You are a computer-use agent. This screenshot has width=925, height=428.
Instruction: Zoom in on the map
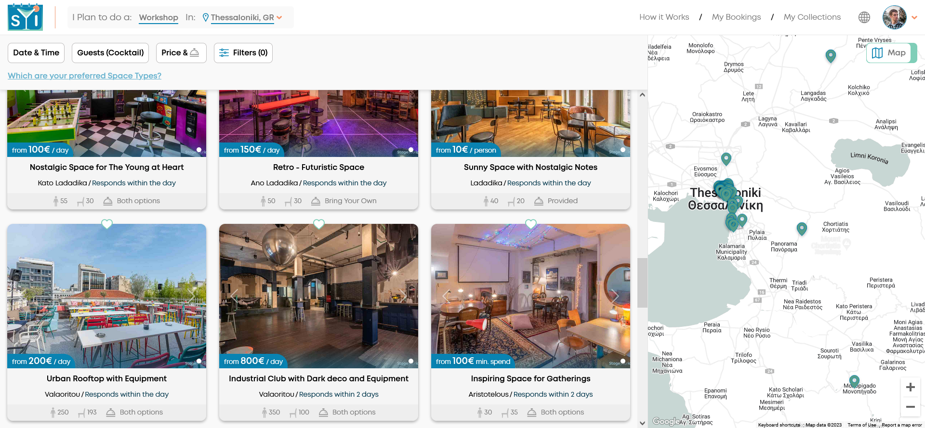[910, 387]
